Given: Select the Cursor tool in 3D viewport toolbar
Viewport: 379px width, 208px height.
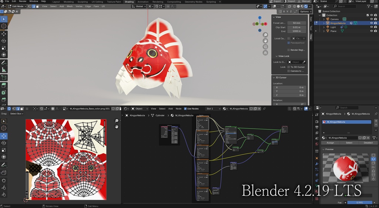Looking at the screenshot, I should (x=4, y=26).
